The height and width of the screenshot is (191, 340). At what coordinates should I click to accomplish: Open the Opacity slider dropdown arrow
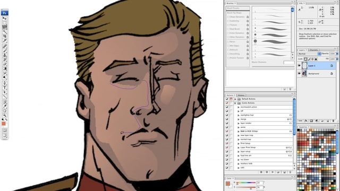pos(337,54)
